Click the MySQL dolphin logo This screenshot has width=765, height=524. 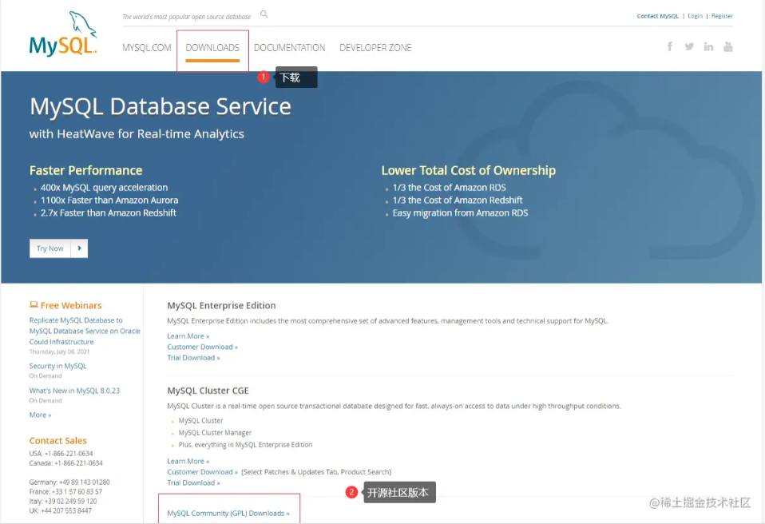63,35
